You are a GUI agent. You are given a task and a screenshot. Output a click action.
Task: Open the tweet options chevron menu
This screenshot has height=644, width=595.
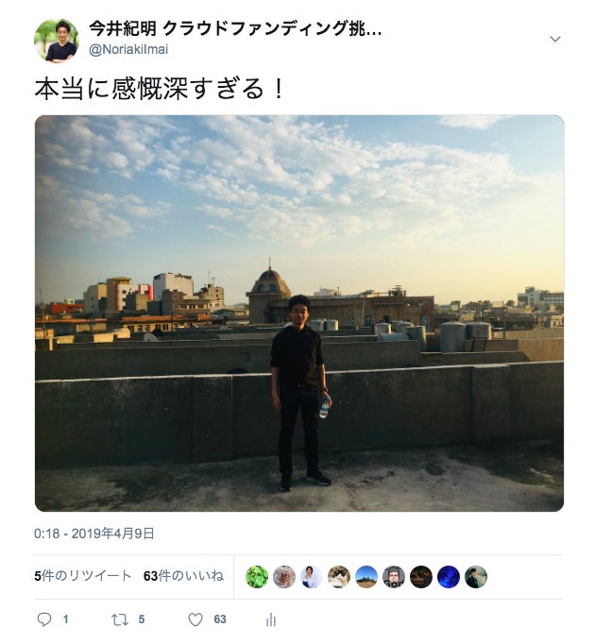coord(555,39)
